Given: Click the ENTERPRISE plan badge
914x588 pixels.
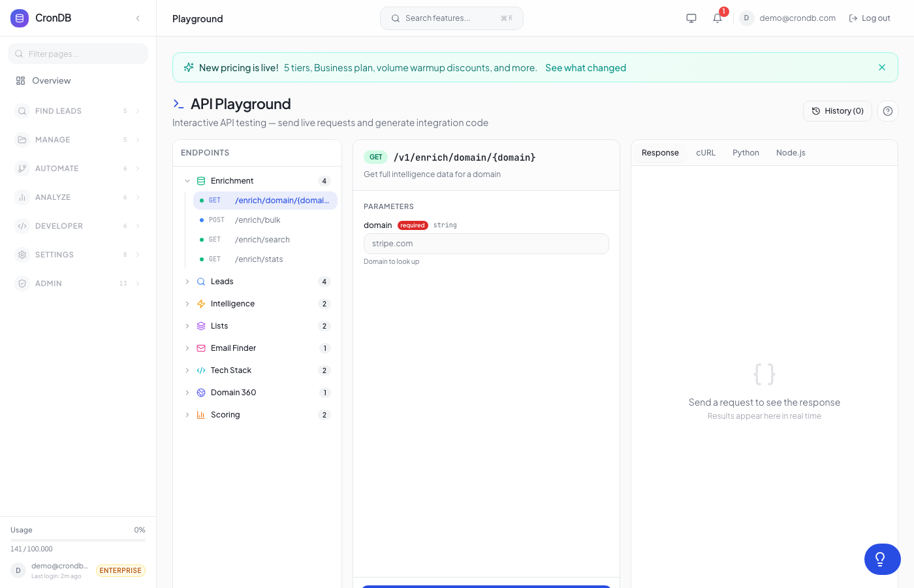Looking at the screenshot, I should click(x=121, y=570).
